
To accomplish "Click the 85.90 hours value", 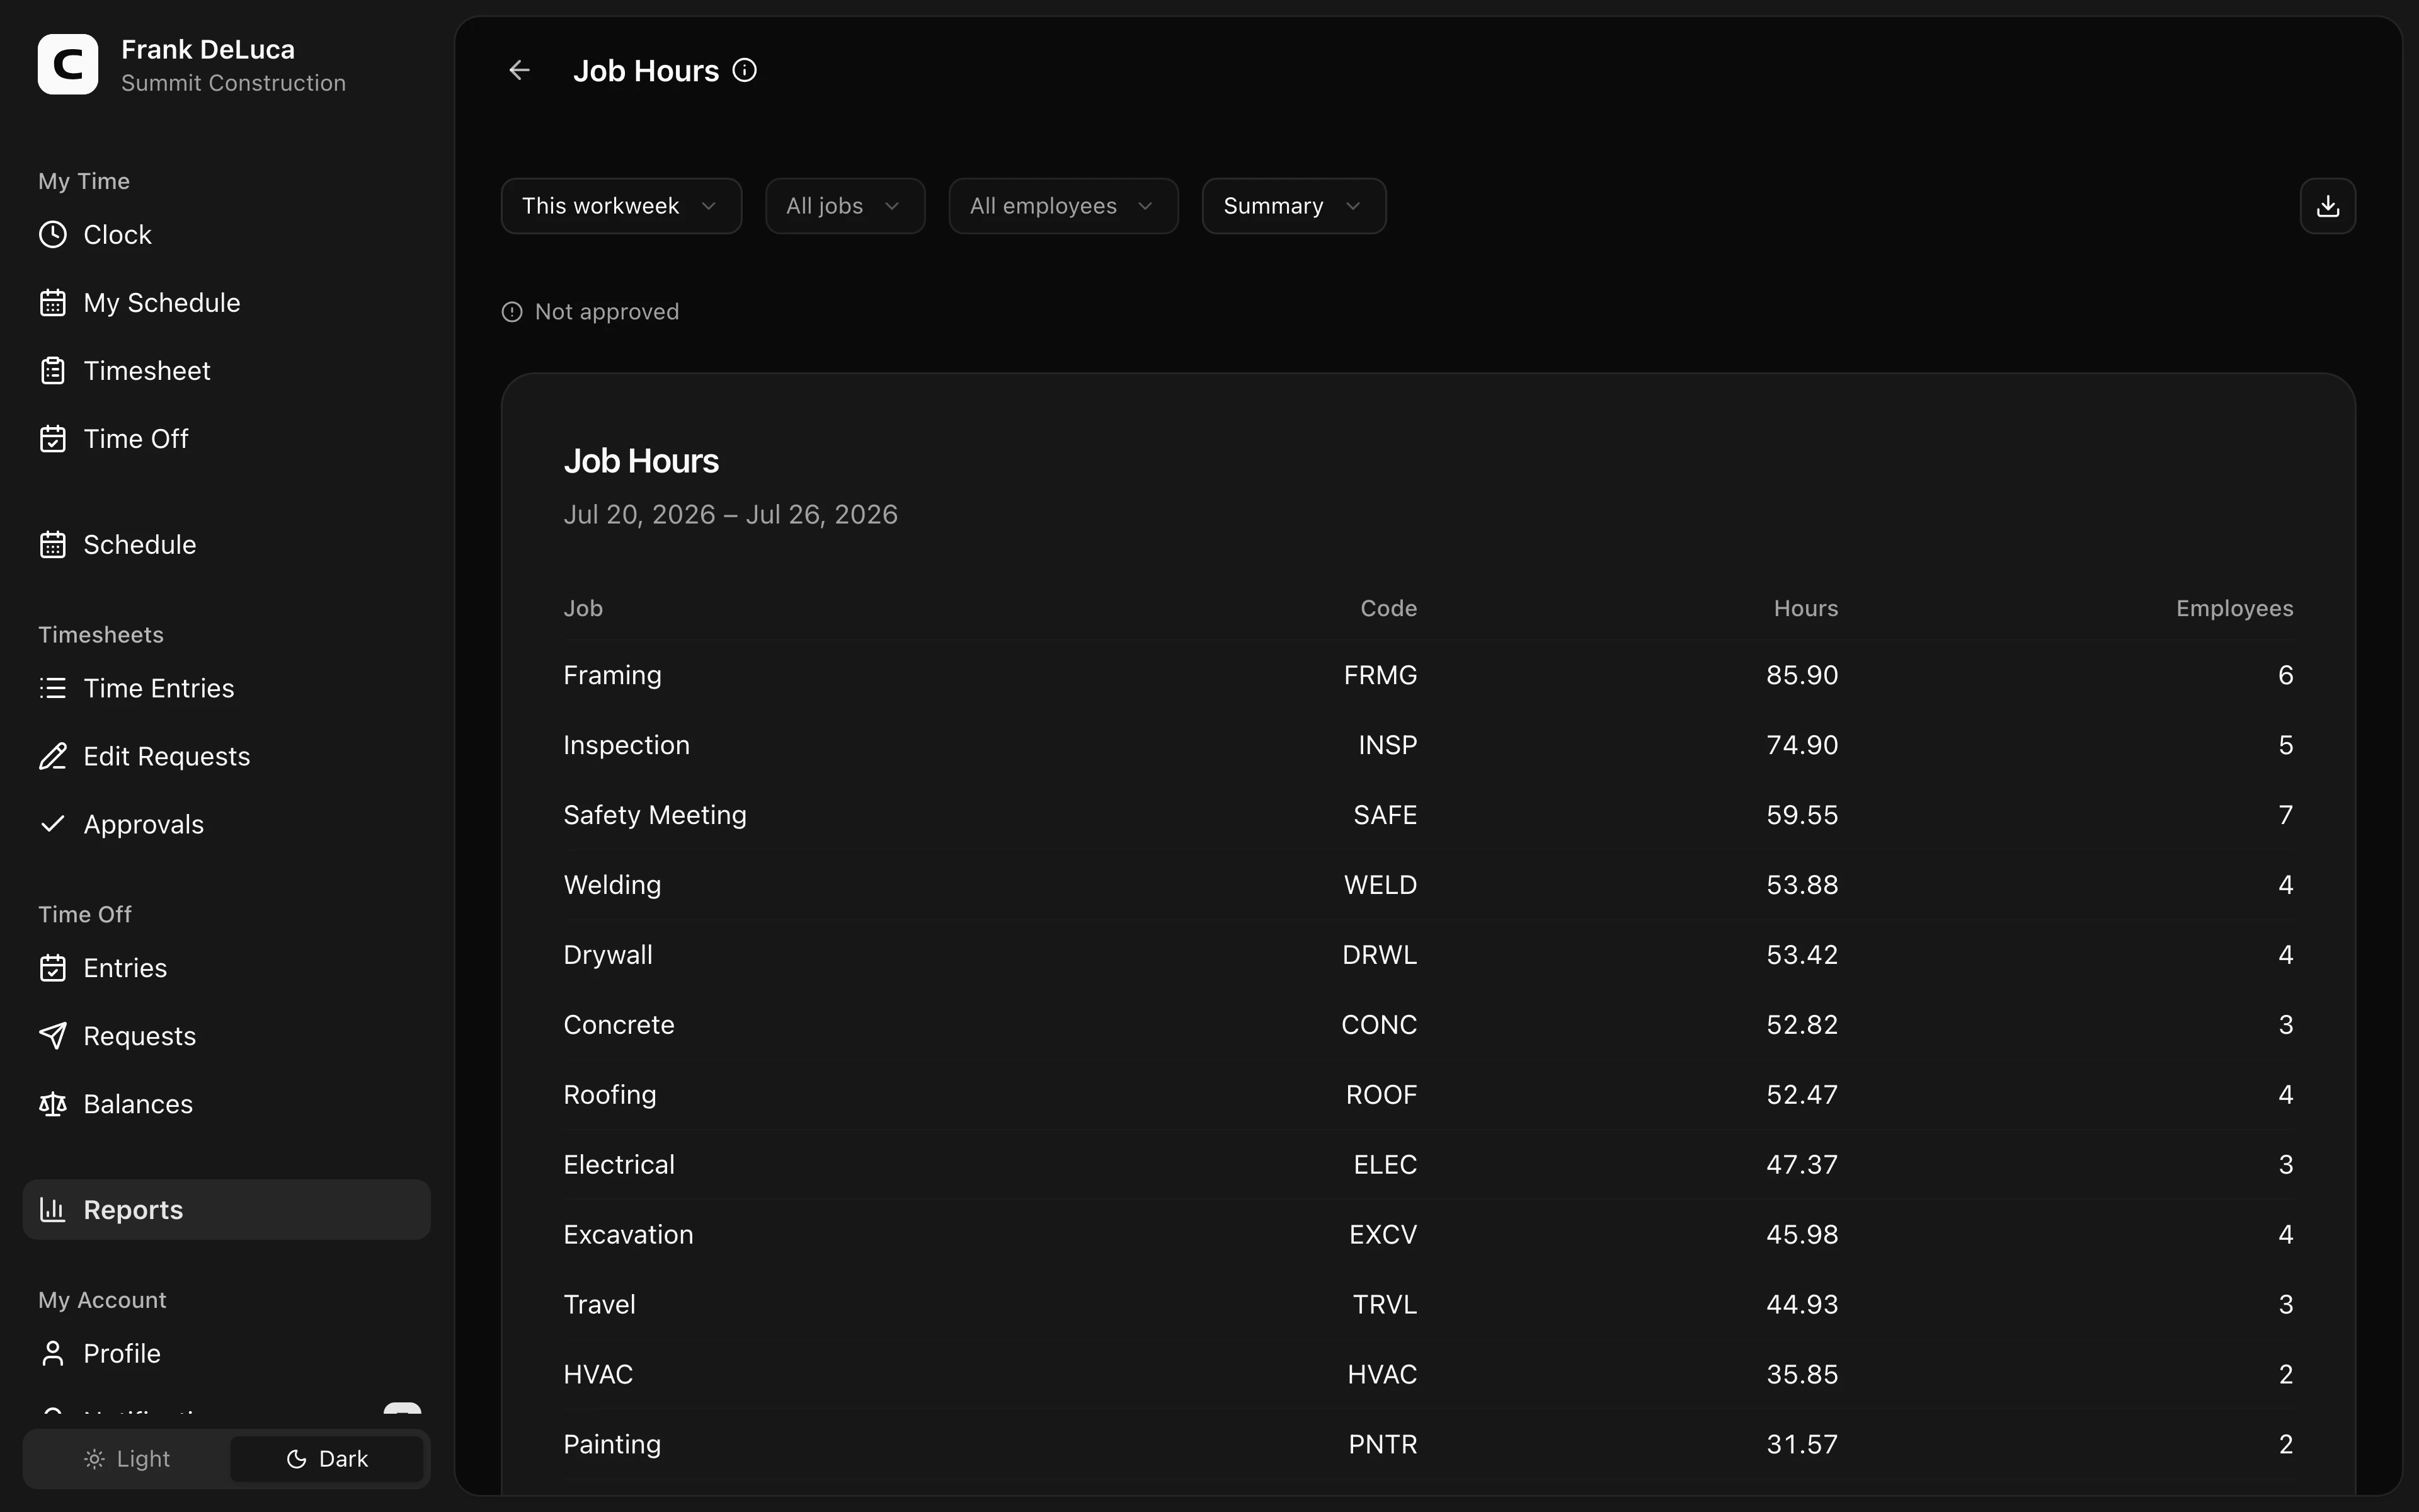I will [x=1802, y=676].
